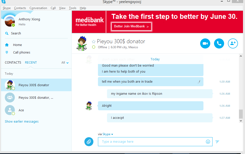
Task: Click the Search field
Action: (36, 33)
